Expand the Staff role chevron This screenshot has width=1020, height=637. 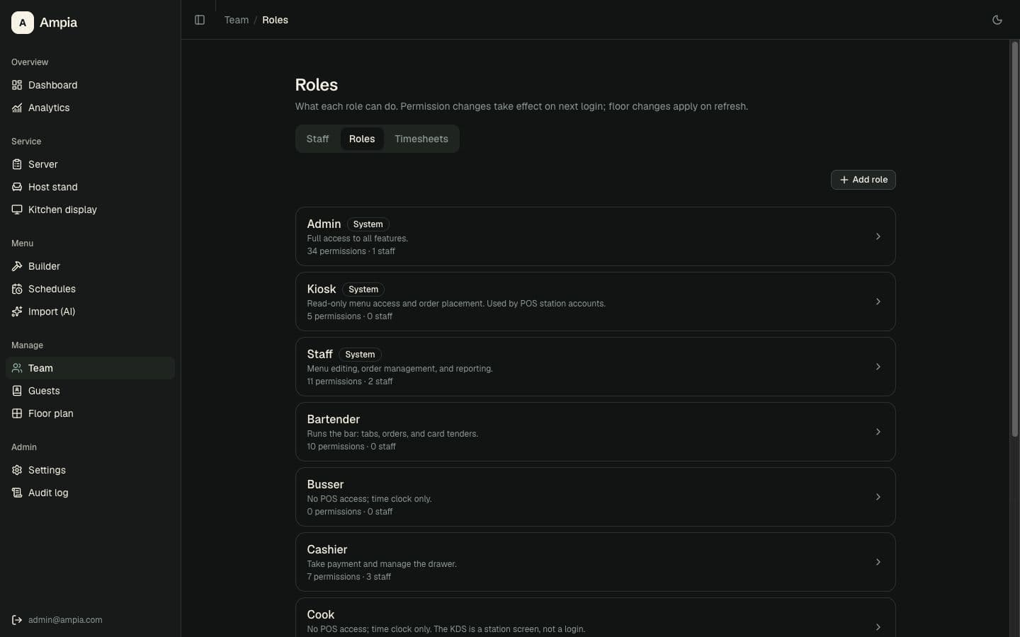(x=878, y=367)
